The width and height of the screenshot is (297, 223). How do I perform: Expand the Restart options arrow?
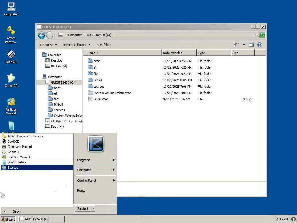coord(93,208)
